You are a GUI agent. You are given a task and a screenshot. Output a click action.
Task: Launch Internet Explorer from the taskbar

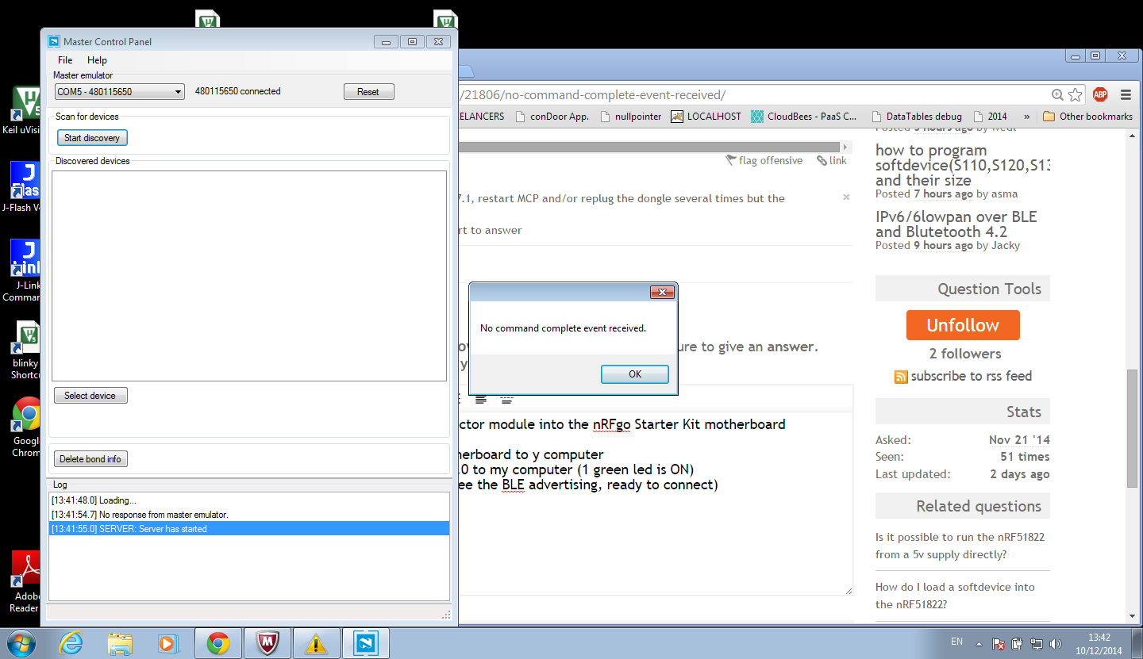pos(71,643)
